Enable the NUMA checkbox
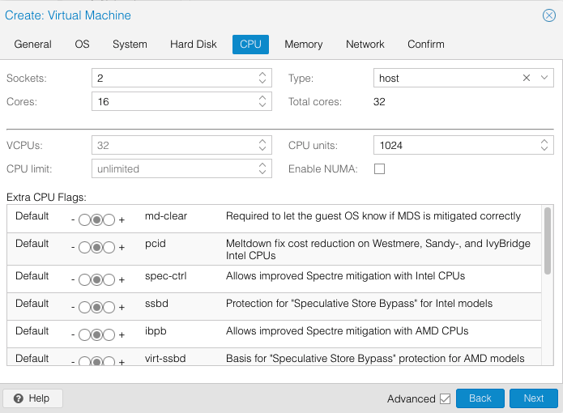Image resolution: width=563 pixels, height=413 pixels. (379, 169)
